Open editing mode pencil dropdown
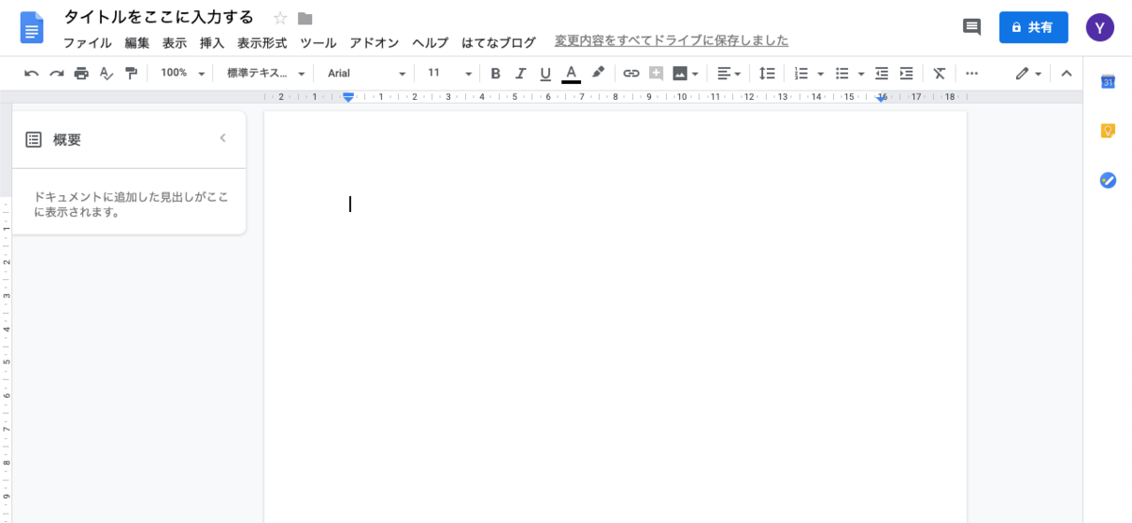The image size is (1132, 523). 1028,74
